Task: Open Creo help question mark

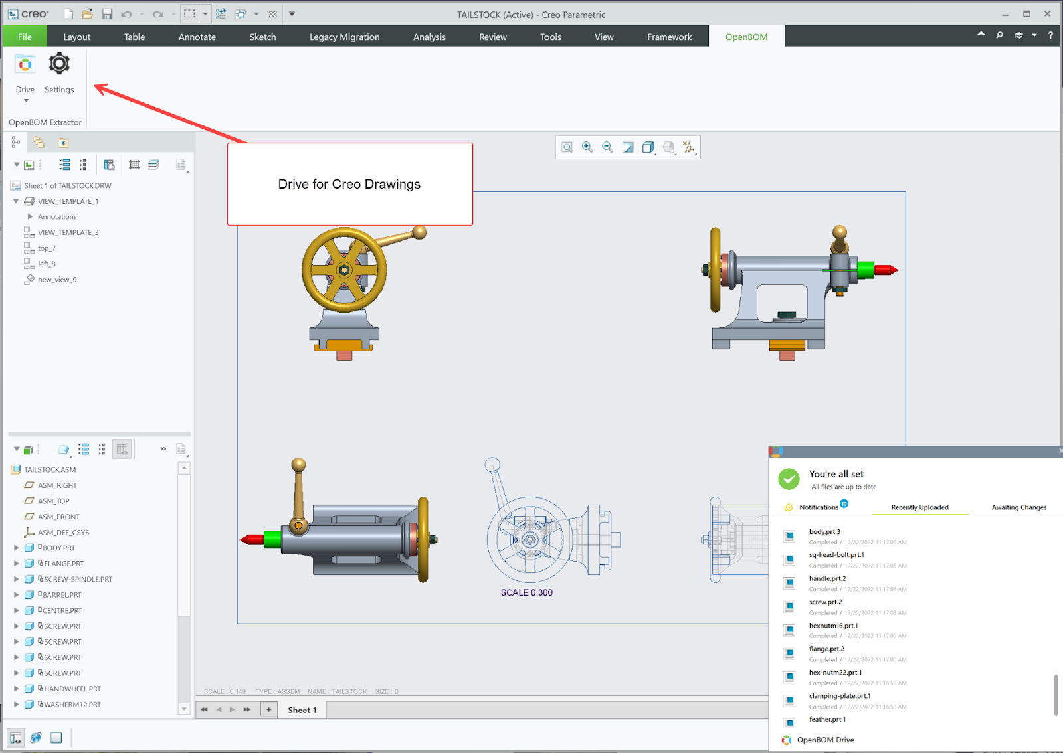Action: coord(1050,35)
